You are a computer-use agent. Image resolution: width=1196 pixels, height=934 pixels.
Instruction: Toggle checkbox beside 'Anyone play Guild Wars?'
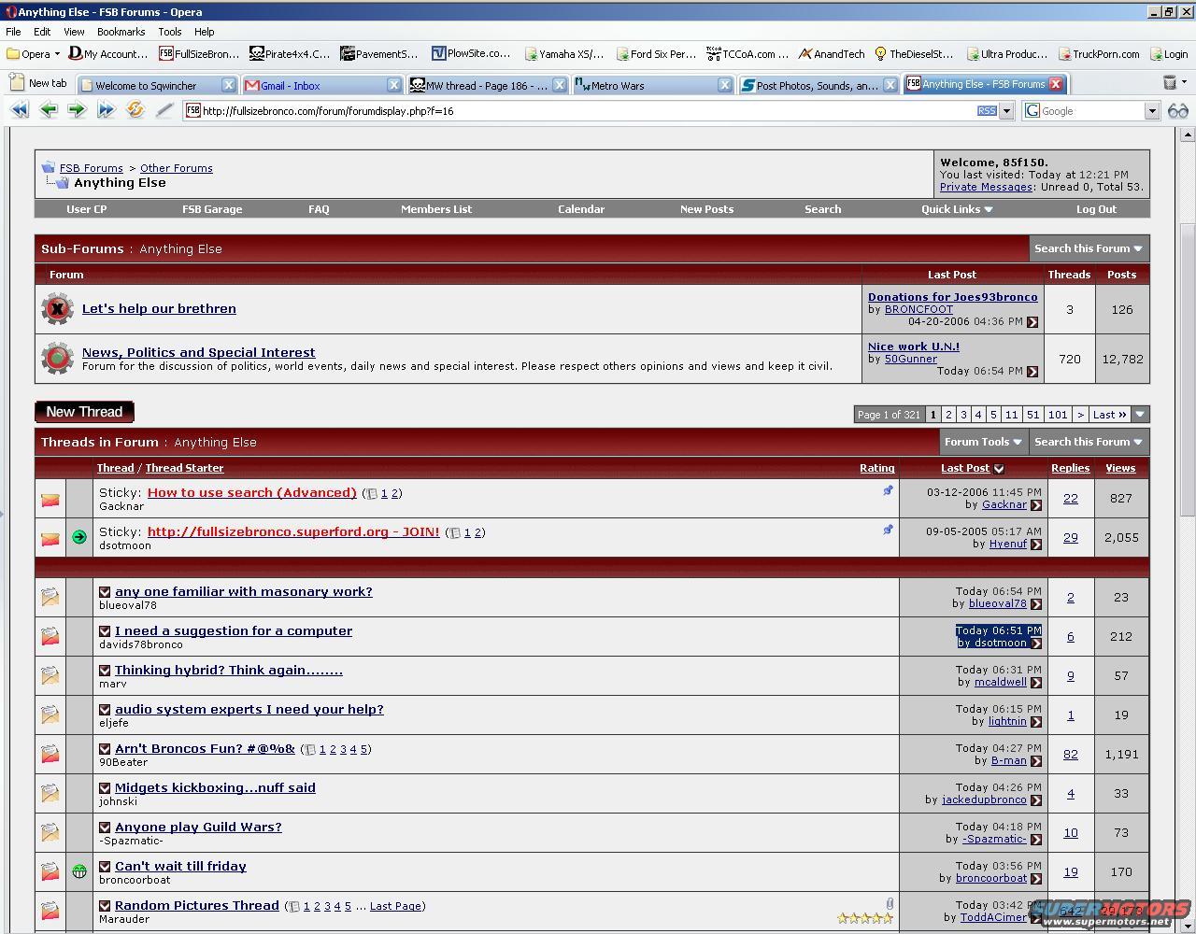pos(105,828)
